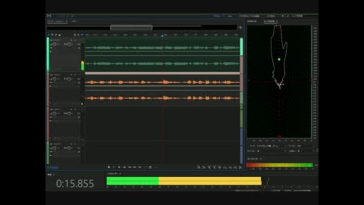364x205 pixels.
Task: Toggle Loop Playback in the transport bar
Action: [150, 167]
